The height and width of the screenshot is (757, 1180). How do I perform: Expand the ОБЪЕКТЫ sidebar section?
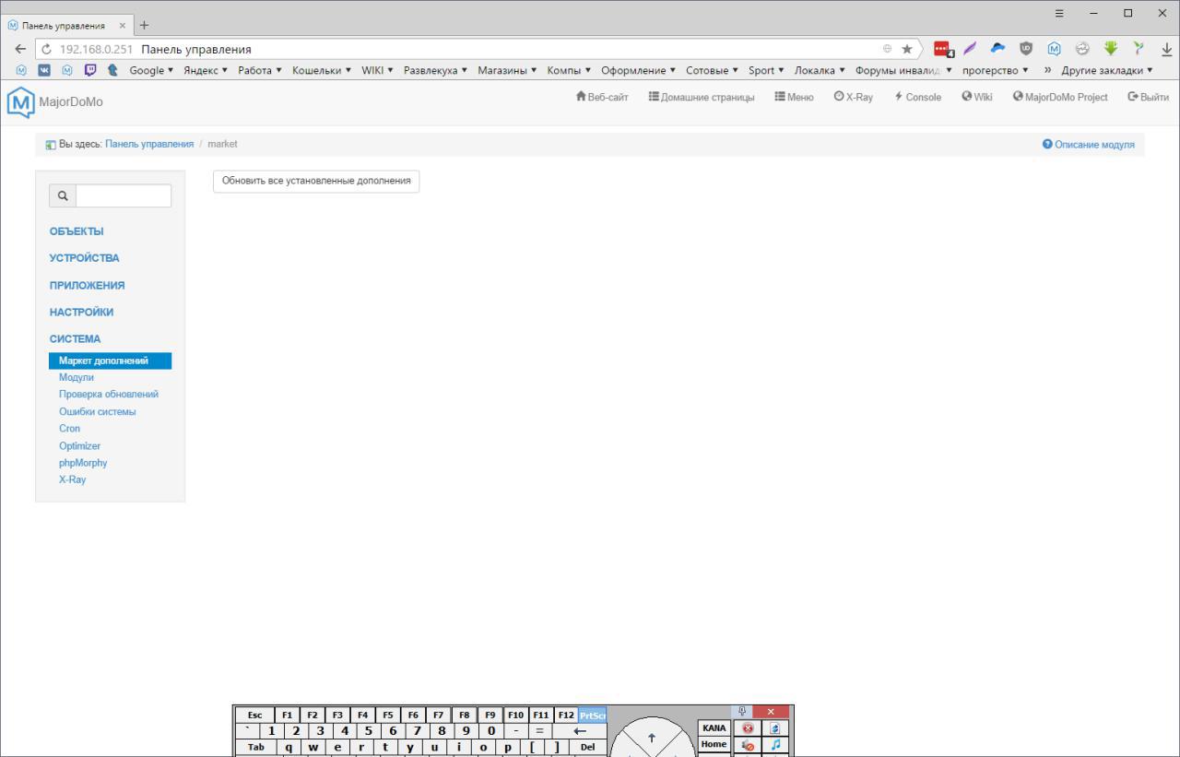(77, 231)
